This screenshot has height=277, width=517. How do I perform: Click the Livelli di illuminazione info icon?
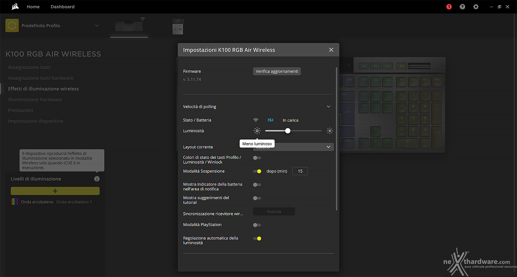[x=97, y=179]
